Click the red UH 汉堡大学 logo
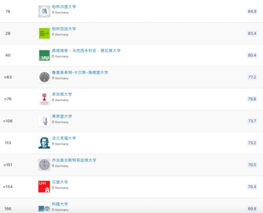This screenshot has height=213, width=263. coord(44,187)
